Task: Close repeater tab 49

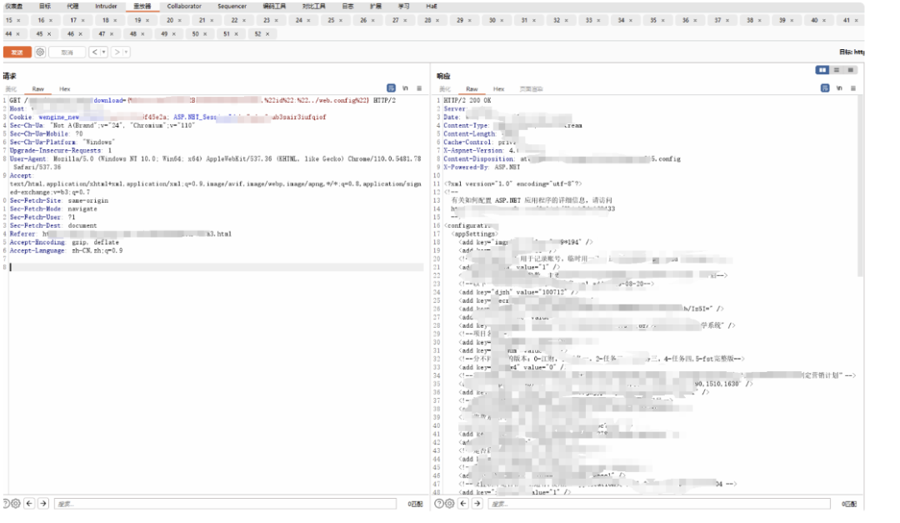Action: [174, 34]
